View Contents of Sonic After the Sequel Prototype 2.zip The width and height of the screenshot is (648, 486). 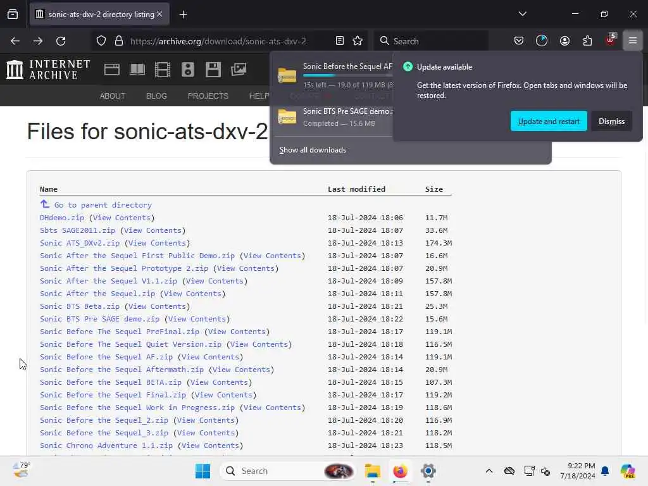246,268
